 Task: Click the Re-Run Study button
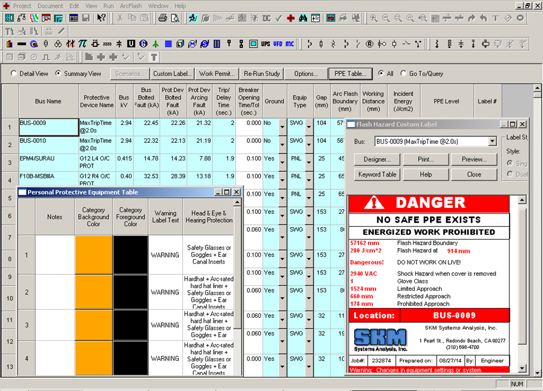pos(263,74)
